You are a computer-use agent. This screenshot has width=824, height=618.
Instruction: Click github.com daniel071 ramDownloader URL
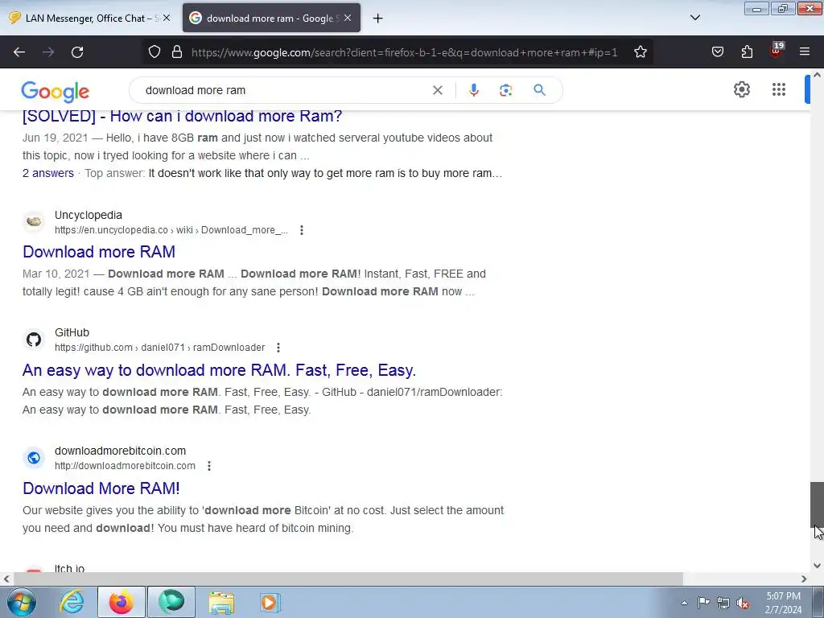(160, 348)
